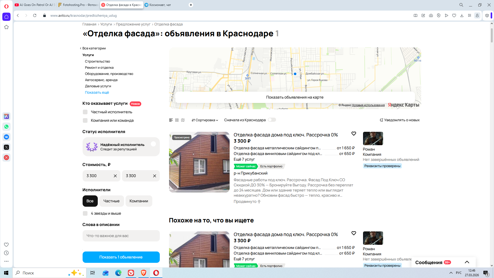The height and width of the screenshot is (278, 494).
Task: Take page snapshot with camera icon
Action: 431,15
